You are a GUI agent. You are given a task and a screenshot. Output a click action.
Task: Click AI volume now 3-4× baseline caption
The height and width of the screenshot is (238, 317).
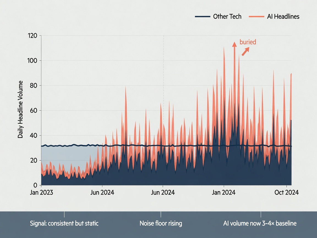click(x=260, y=223)
